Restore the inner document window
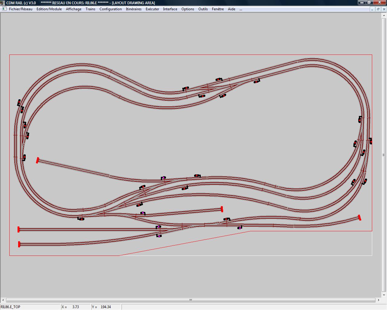This screenshot has width=387, height=310. tap(378, 9)
